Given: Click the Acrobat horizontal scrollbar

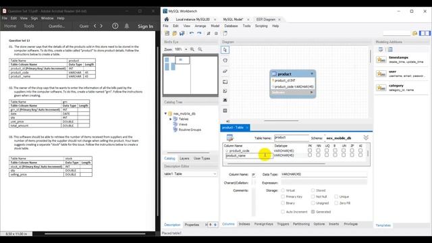Looking at the screenshot, I should 95,234.
